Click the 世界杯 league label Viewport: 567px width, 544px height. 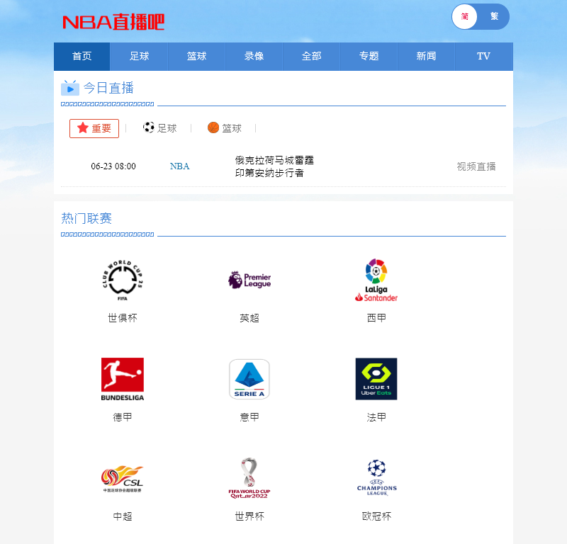249,516
